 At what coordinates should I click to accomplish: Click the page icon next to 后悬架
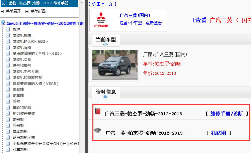[x=8, y=126]
